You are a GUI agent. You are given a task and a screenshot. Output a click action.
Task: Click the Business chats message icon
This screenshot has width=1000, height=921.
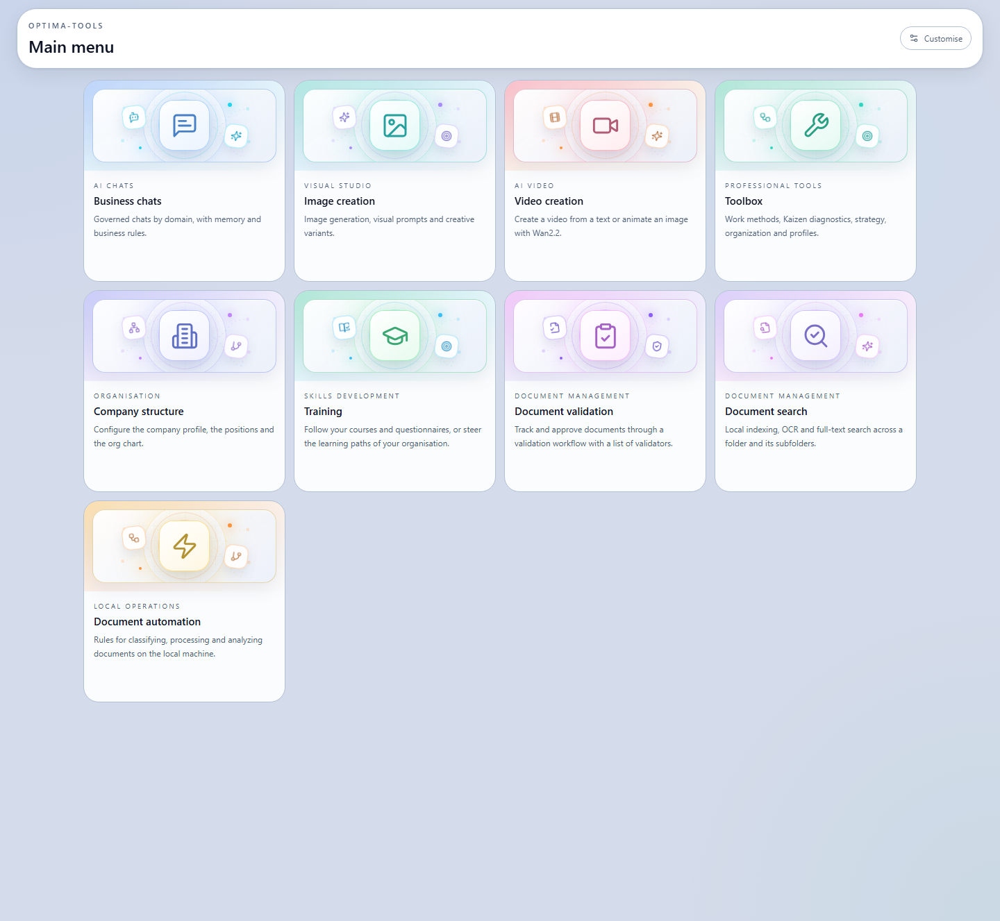point(184,126)
